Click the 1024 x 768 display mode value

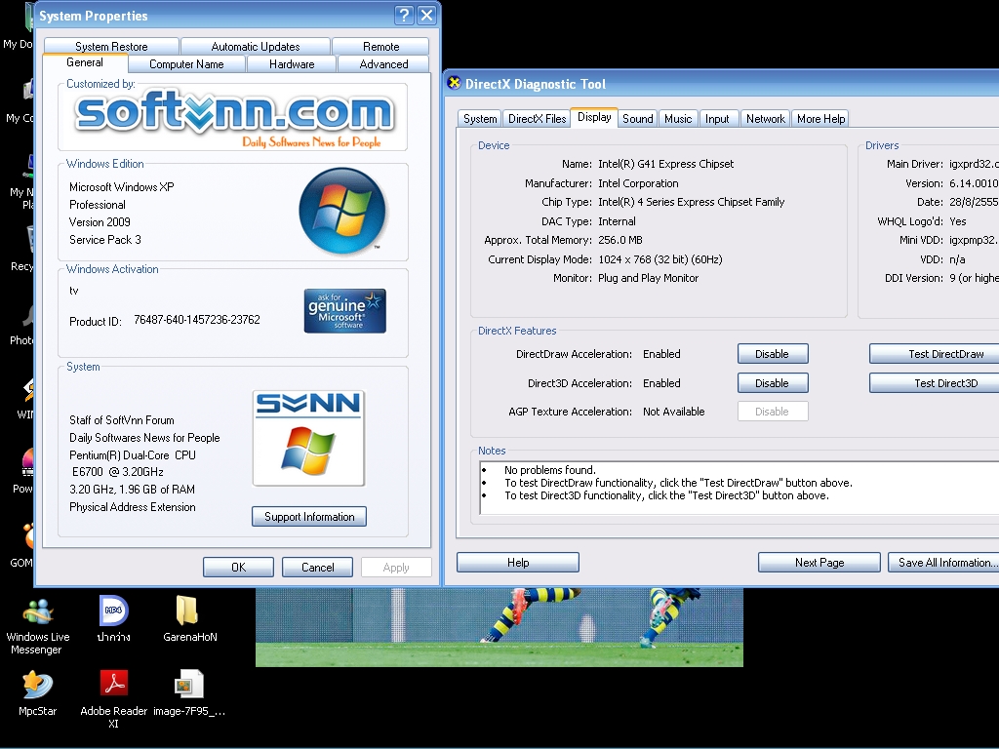[x=660, y=259]
